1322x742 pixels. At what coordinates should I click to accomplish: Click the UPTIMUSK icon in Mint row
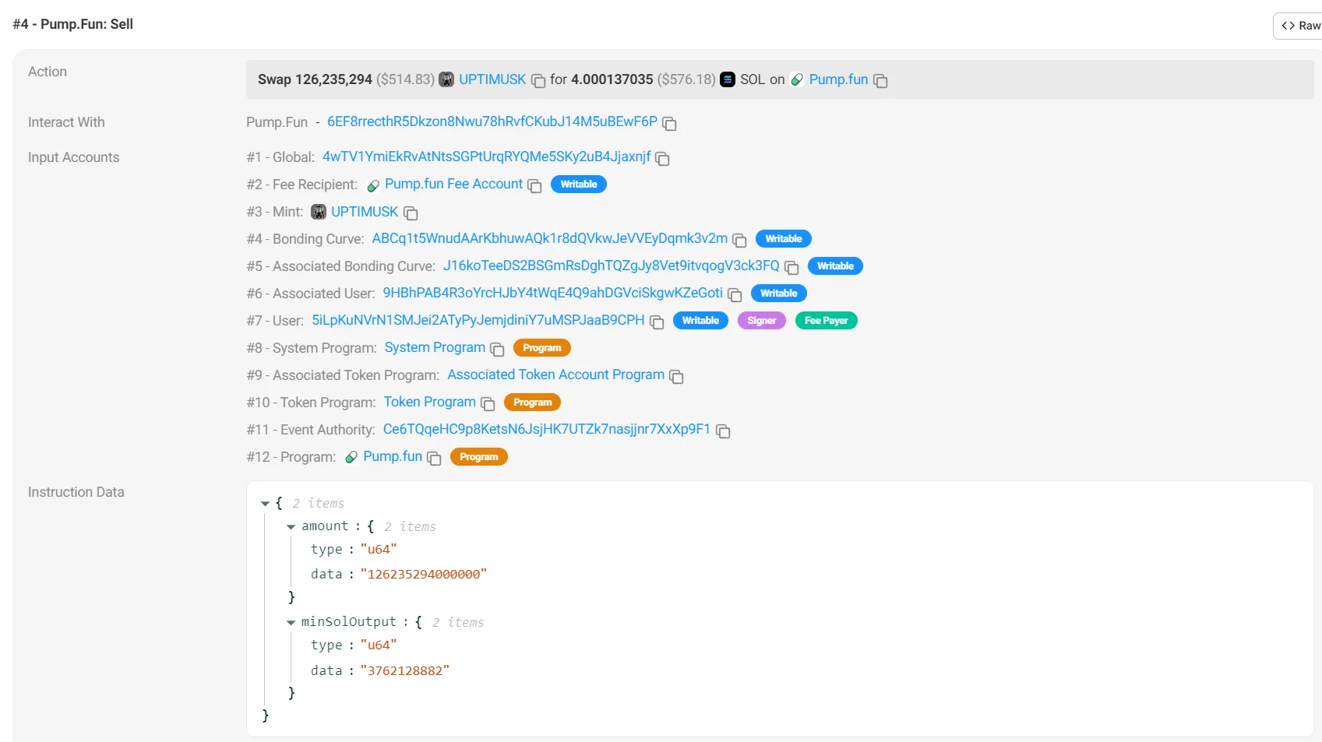[319, 212]
